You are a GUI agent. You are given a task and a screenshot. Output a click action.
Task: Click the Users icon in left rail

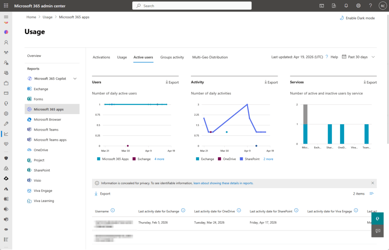tap(6, 42)
